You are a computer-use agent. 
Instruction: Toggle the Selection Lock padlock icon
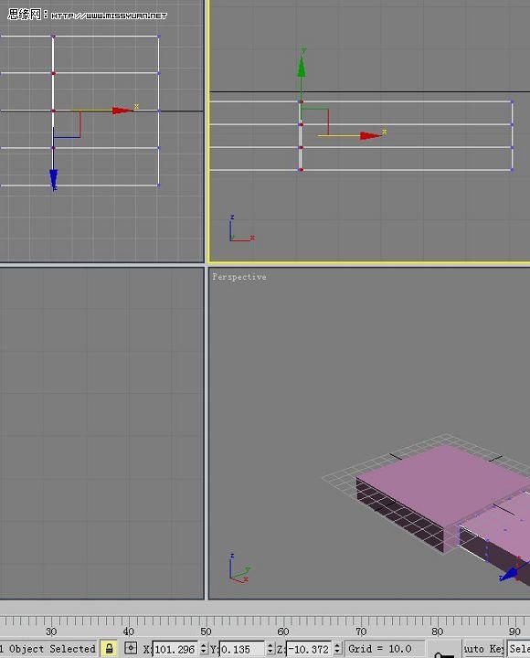(x=109, y=648)
